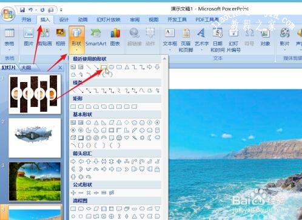Pick the parallelogram in 基本形状
This screenshot has height=220, width=302.
click(x=112, y=123)
